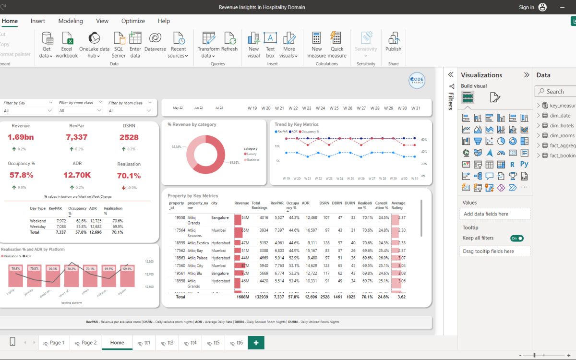Expand the Filters pane chevron
This screenshot has width=576, height=360.
pos(451,74)
